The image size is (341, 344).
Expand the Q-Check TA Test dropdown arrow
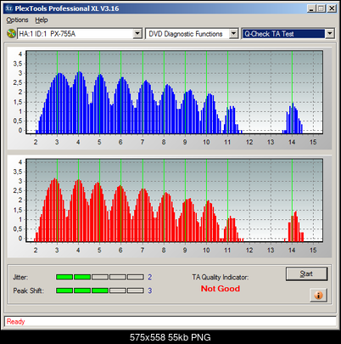[x=330, y=34]
